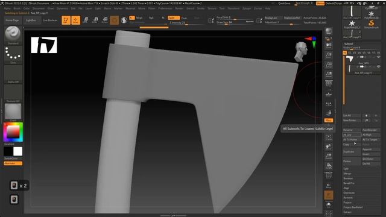Open the Brush menu
This screenshot has width=386, height=217.
[x=17, y=8]
